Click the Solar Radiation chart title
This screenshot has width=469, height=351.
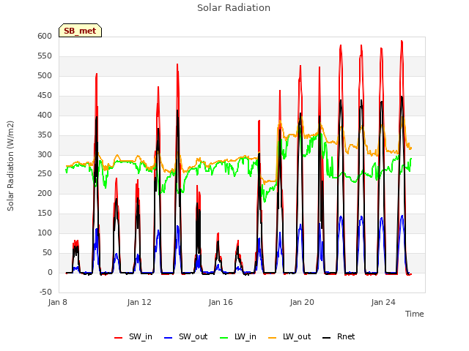coord(234,8)
